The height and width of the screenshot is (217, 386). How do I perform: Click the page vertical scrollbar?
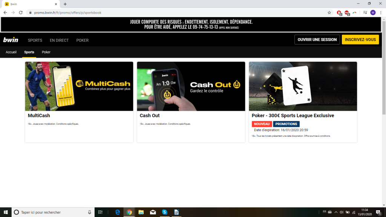click(x=384, y=68)
